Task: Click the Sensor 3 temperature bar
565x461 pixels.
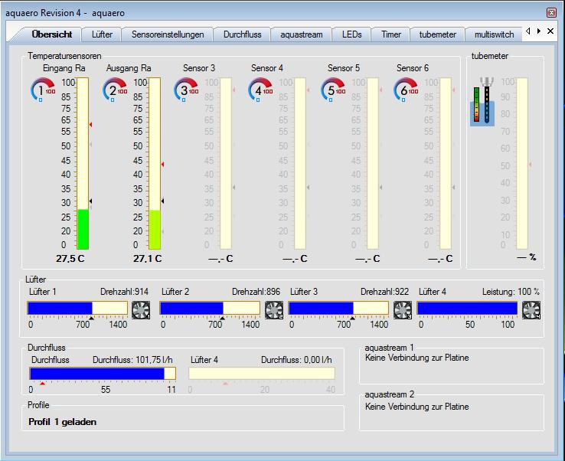Action: (226, 163)
